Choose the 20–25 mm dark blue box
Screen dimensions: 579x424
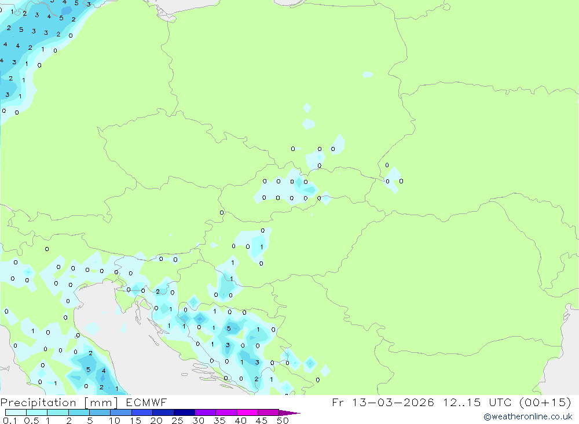click(163, 412)
